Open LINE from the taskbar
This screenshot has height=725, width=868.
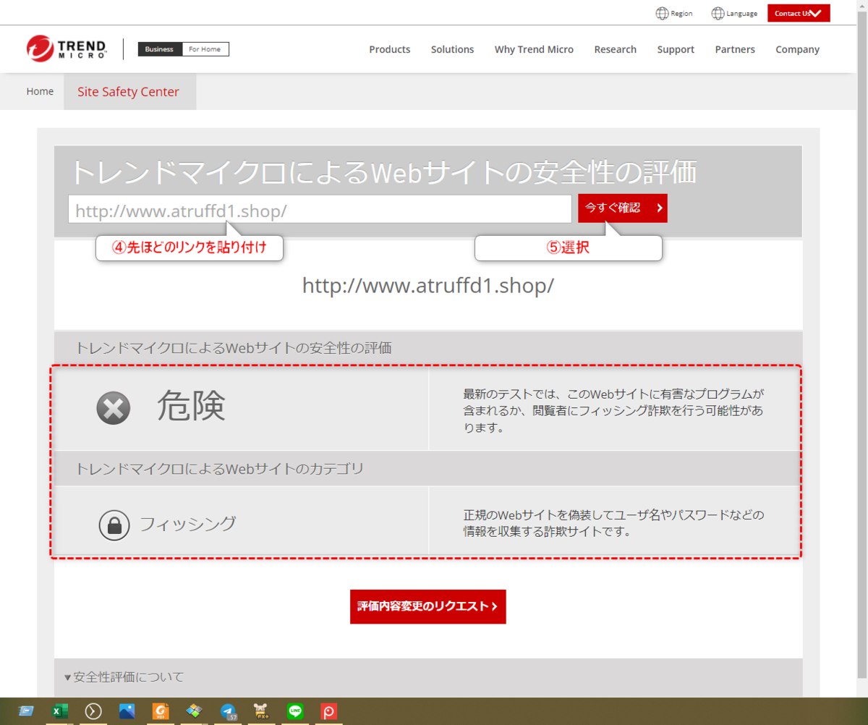294,711
